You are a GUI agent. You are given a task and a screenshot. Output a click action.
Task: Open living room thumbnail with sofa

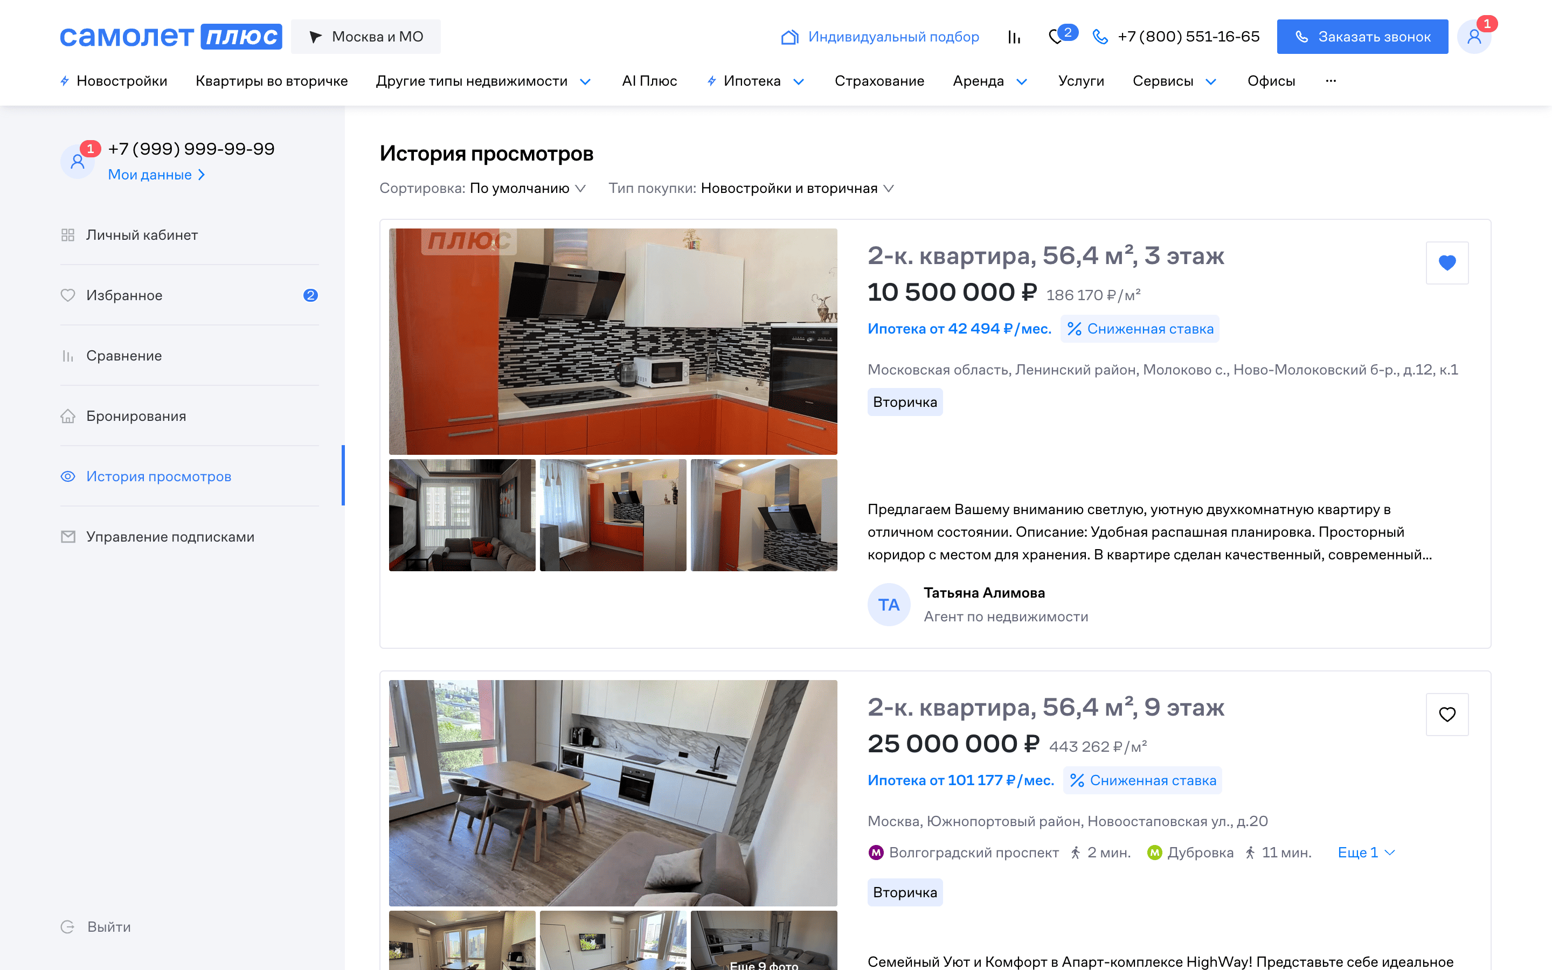462,515
